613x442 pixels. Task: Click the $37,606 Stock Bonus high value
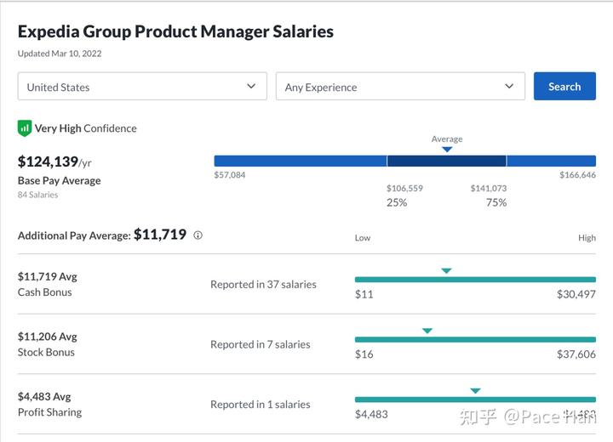click(x=576, y=354)
